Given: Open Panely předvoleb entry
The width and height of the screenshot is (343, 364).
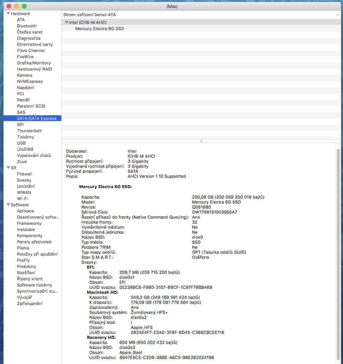Looking at the screenshot, I should click(x=34, y=242).
